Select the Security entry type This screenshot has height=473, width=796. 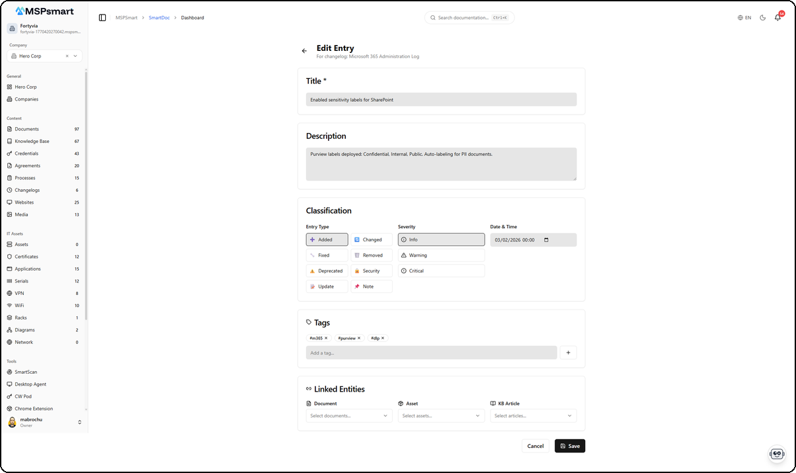point(372,271)
